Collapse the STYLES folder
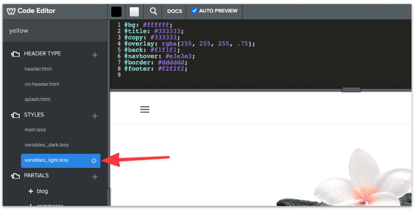Viewport: 416px width, 210px height. (15, 115)
